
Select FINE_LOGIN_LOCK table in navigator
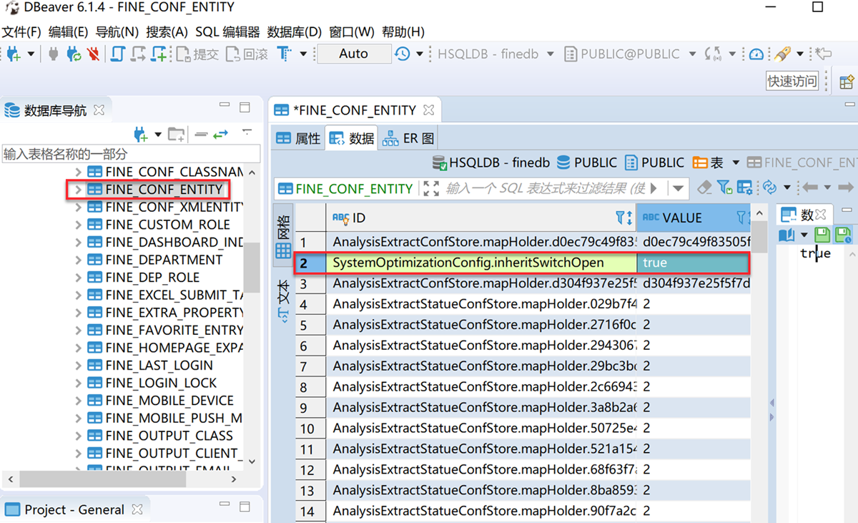click(x=160, y=383)
